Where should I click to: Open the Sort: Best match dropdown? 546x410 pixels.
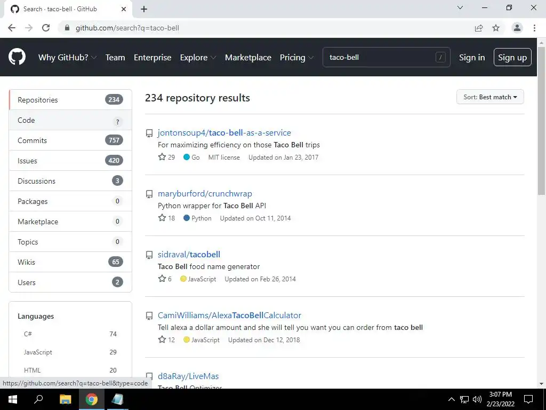[490, 97]
